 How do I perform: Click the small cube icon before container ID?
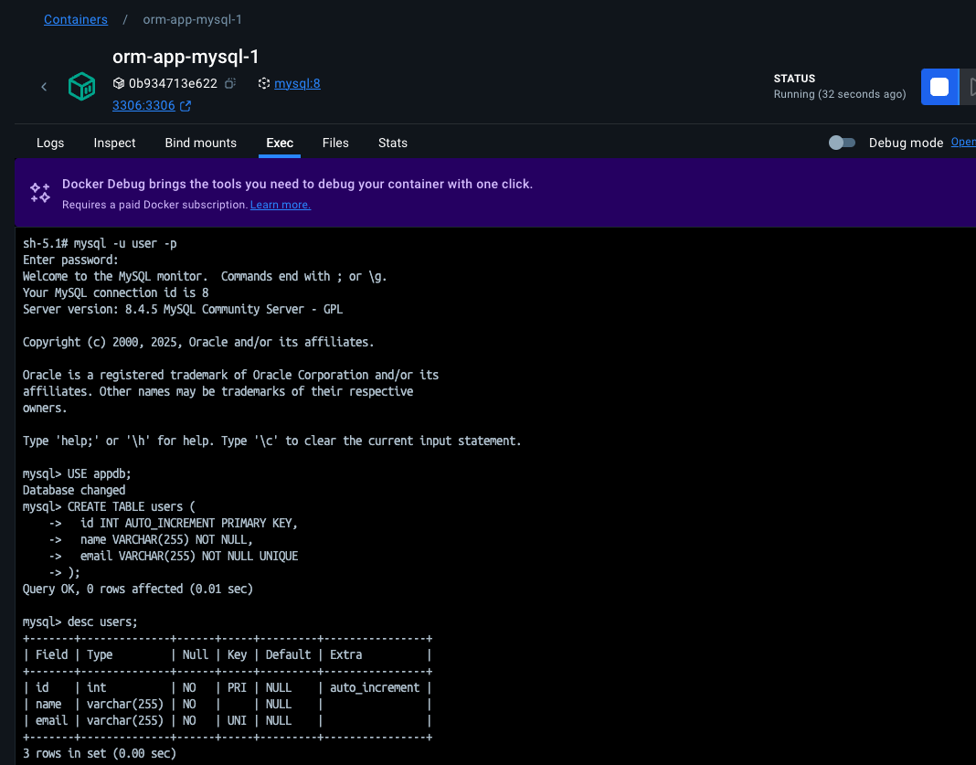click(x=118, y=83)
